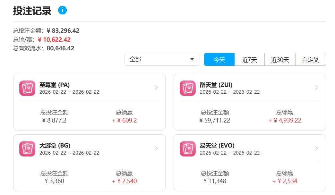
Task: Select the 今天 date tab
Action: [219, 60]
